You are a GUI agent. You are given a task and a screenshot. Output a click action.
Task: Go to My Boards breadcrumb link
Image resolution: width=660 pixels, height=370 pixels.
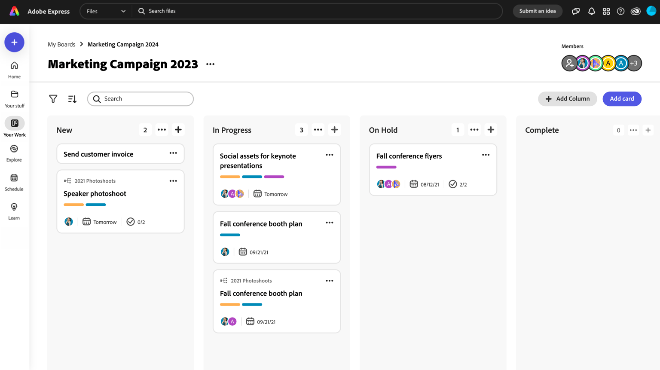61,44
